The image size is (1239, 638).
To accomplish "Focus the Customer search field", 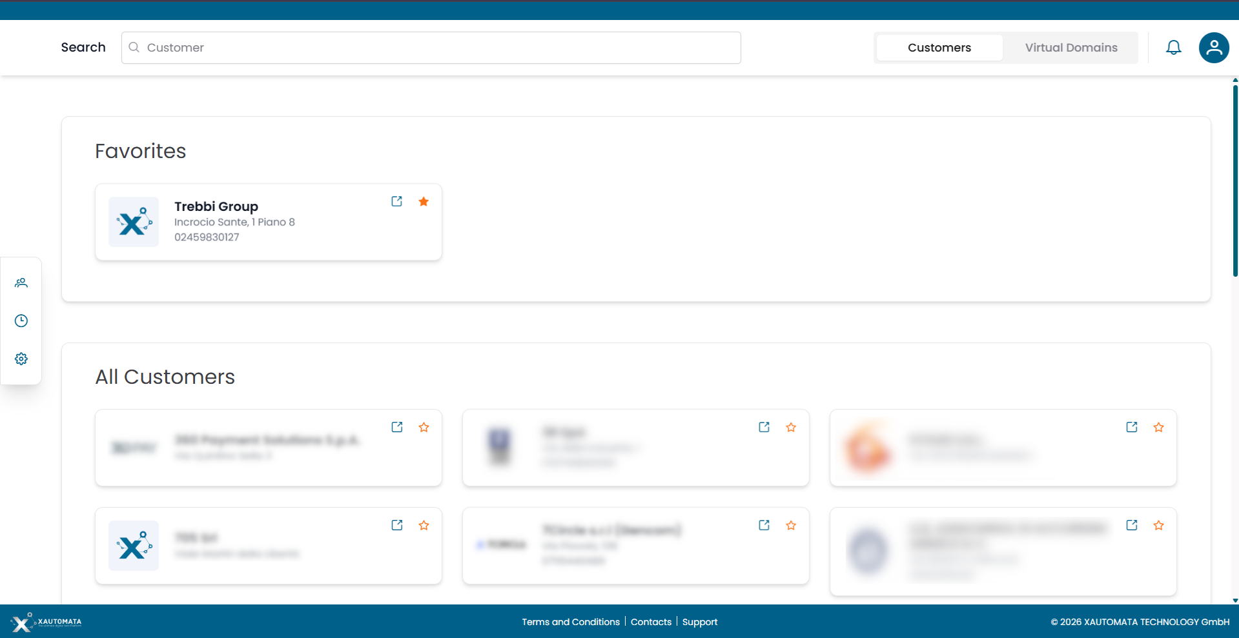I will tap(439, 48).
